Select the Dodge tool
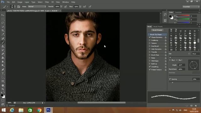This screenshot has width=201, height=113. click(x=3, y=66)
